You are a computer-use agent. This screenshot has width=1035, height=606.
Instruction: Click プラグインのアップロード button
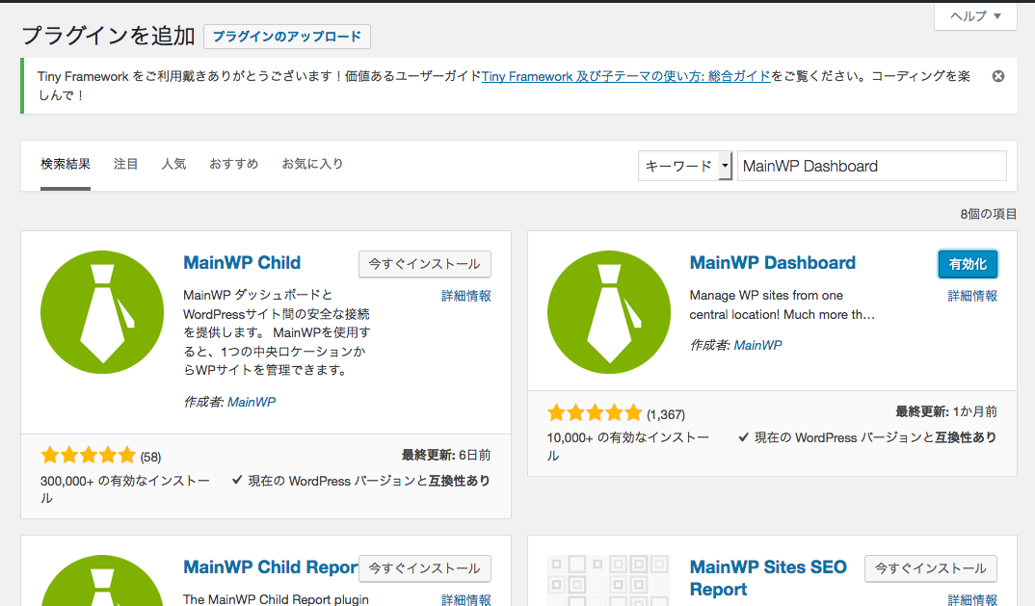tap(287, 37)
